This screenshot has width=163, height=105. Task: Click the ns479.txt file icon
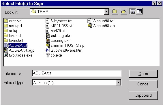[x=48, y=31]
